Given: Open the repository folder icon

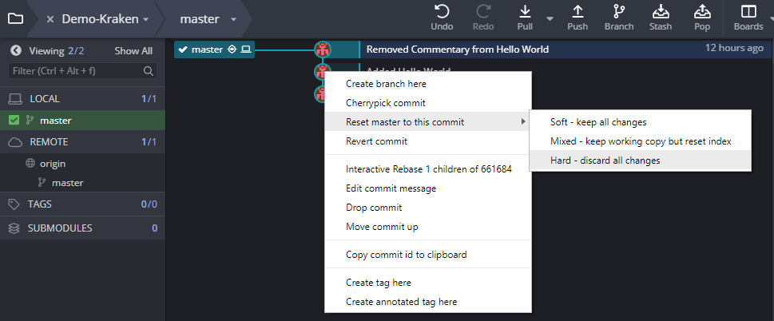Looking at the screenshot, I should 15,18.
